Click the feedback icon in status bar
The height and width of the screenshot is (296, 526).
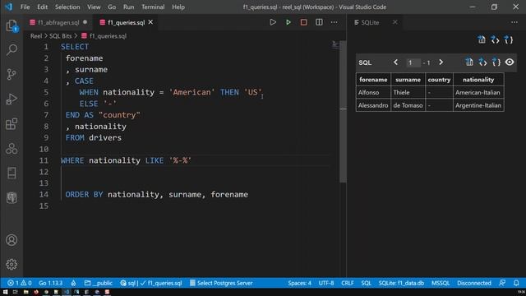pos(502,283)
